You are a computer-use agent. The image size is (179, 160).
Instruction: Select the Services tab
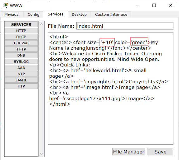(x=56, y=14)
